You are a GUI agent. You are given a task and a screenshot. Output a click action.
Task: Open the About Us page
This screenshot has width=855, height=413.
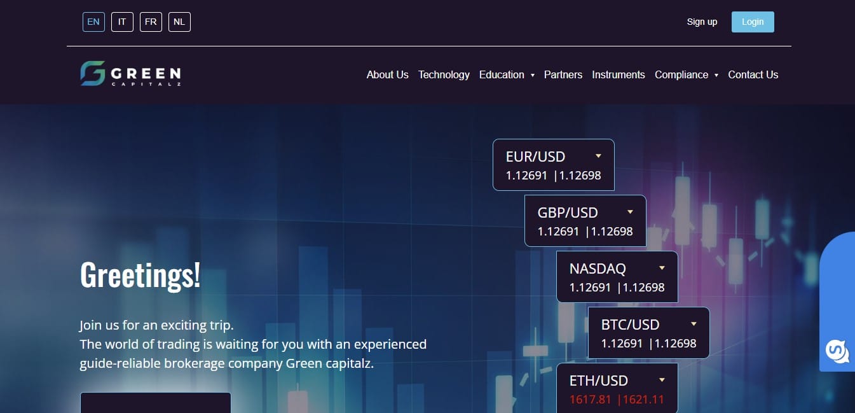pyautogui.click(x=387, y=74)
